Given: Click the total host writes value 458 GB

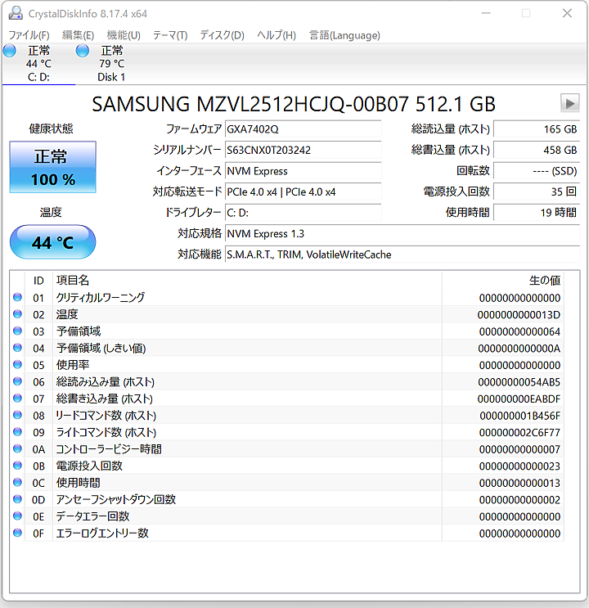Looking at the screenshot, I should pyautogui.click(x=537, y=150).
